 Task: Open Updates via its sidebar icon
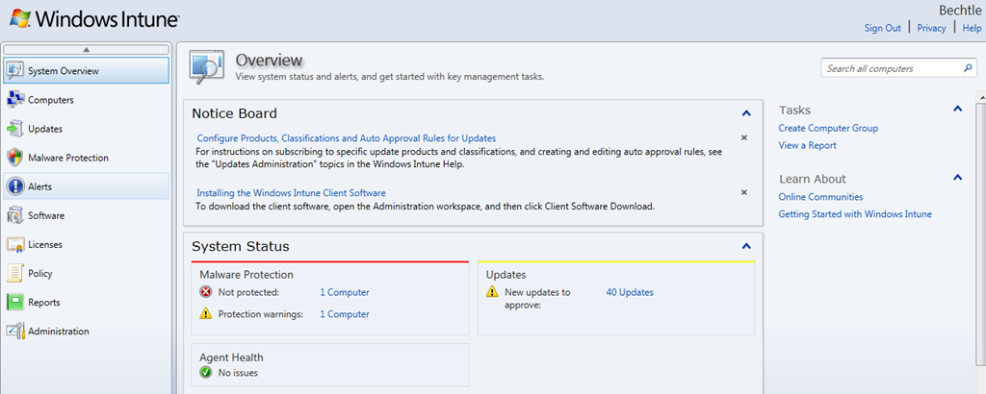click(x=15, y=129)
